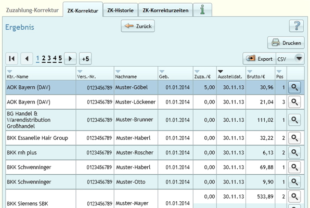This screenshot has height=208, width=310.
Task: Sort by Ktr.-Name column arrow
Action: pyautogui.click(x=9, y=71)
